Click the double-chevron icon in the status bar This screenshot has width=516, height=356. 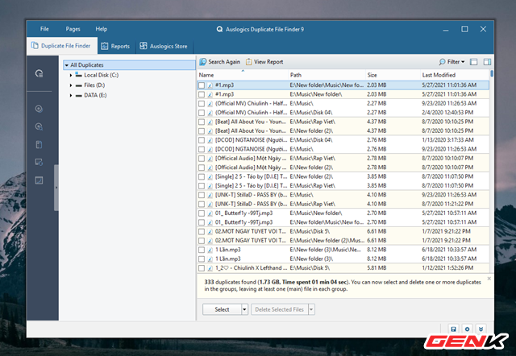(481, 329)
